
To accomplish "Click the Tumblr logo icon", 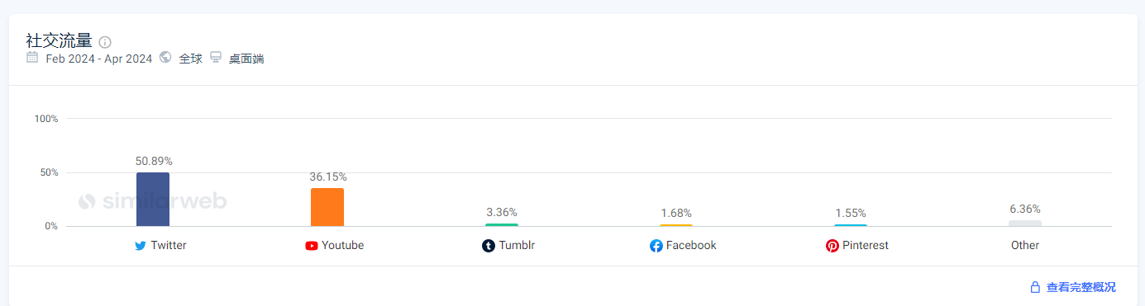I will coord(489,246).
